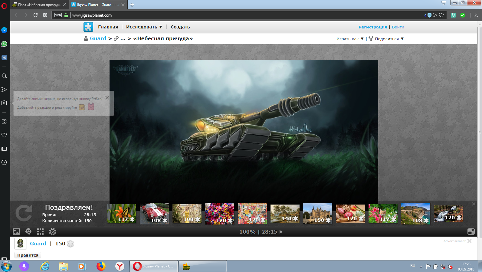The image size is (482, 272).
Task: Toggle the puzzle image preview
Action: point(16,232)
